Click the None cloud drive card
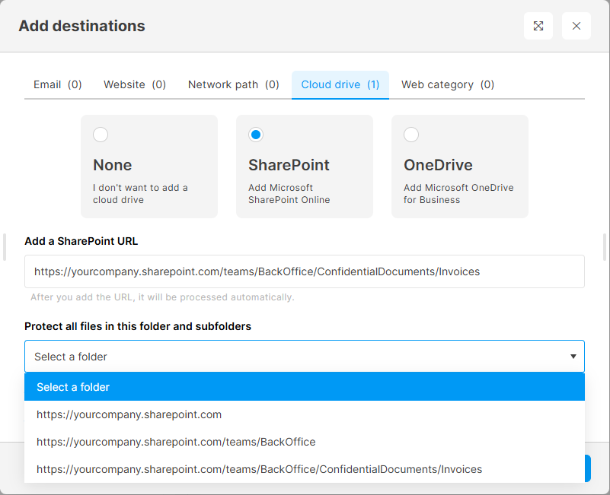This screenshot has height=495, width=610. [x=149, y=167]
